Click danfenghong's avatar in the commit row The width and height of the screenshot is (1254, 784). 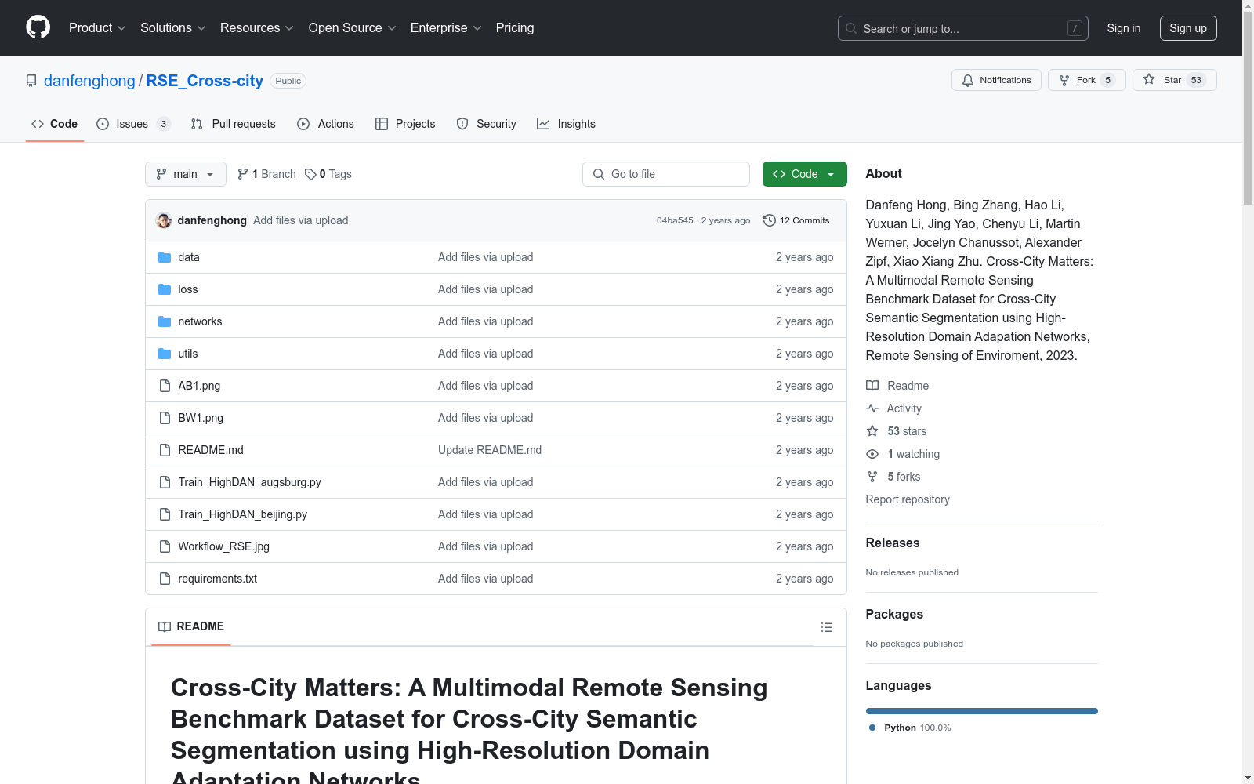click(164, 220)
